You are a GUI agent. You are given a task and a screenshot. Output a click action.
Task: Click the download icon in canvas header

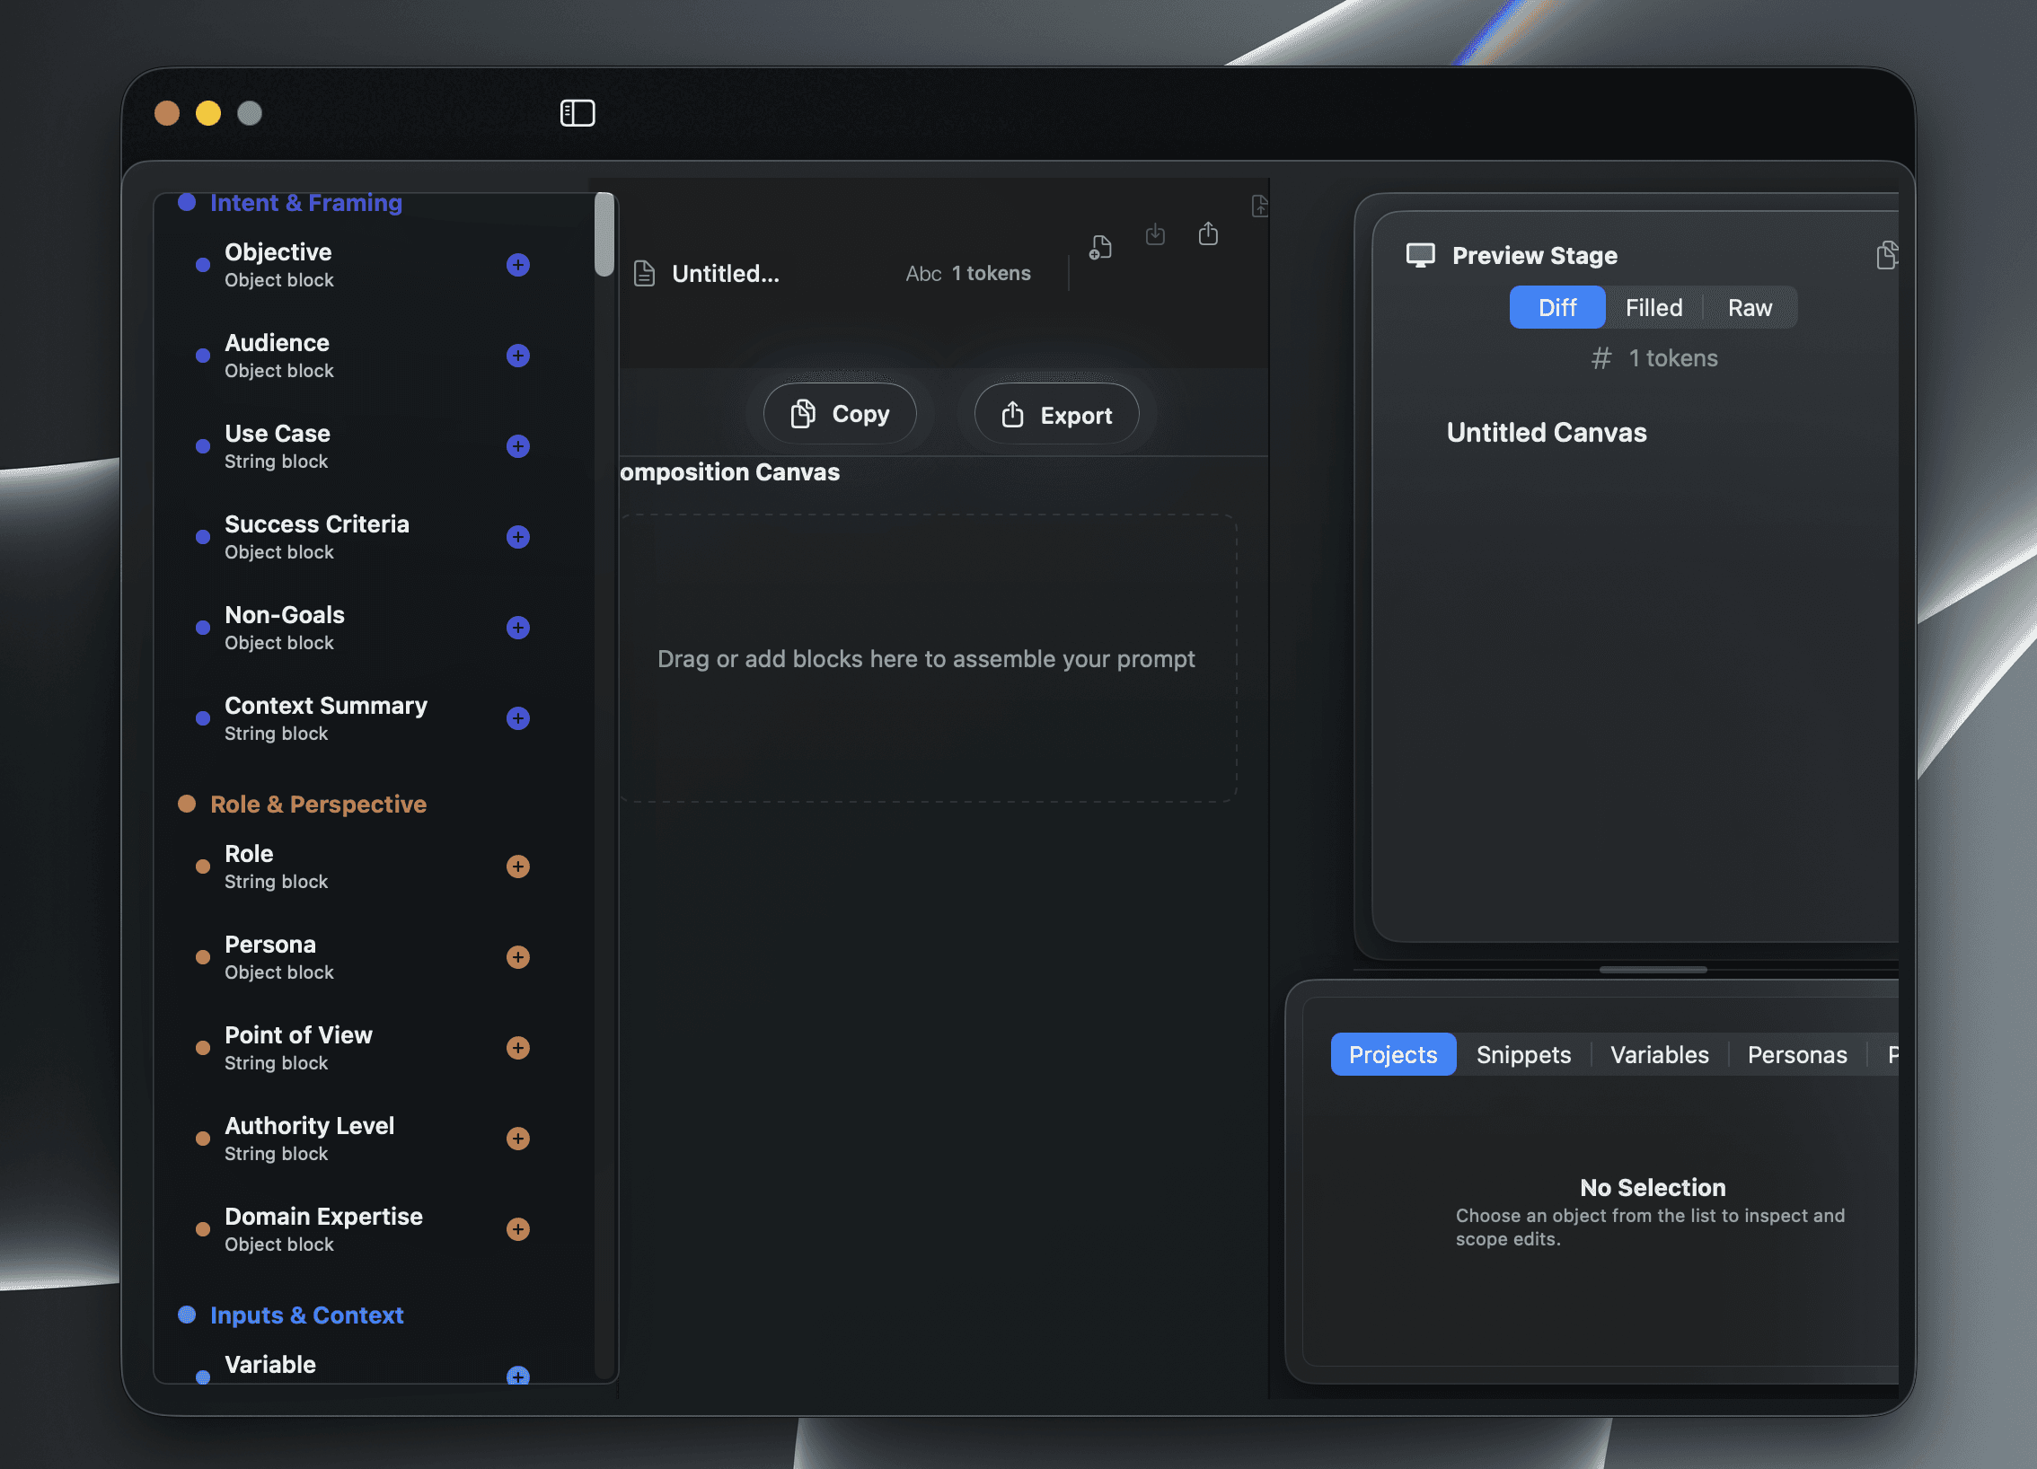click(x=1155, y=235)
